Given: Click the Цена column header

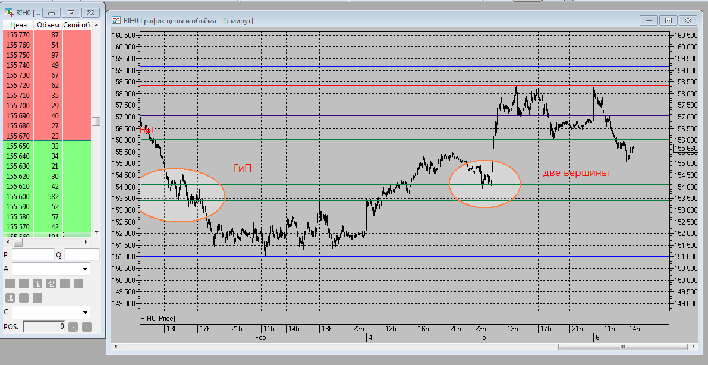Looking at the screenshot, I should [18, 25].
